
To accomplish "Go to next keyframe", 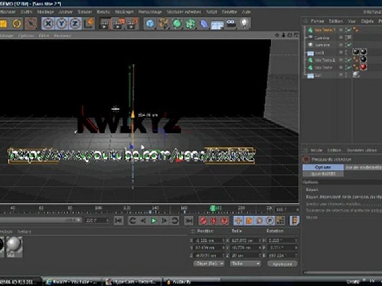I will click(175, 221).
